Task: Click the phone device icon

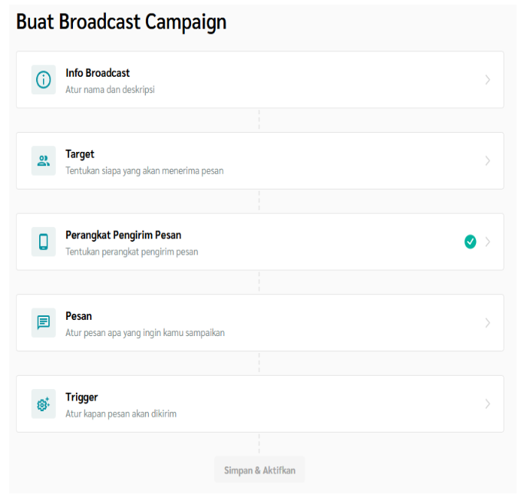Action: tap(44, 242)
